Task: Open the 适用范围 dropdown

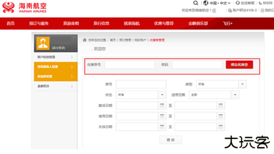Action: [x=235, y=95]
